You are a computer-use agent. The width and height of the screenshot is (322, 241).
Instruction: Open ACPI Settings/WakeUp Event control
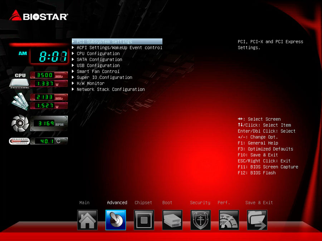click(117, 47)
